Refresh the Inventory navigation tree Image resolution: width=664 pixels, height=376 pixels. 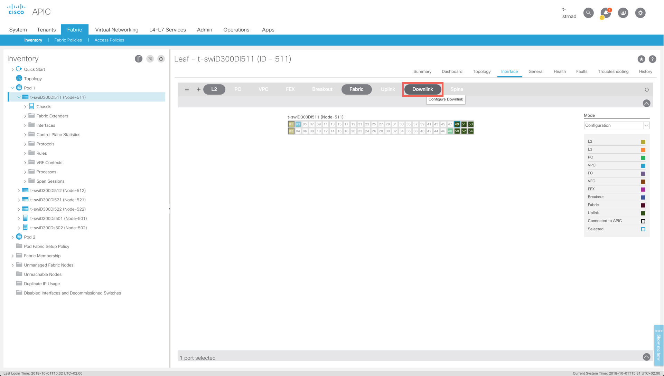161,59
